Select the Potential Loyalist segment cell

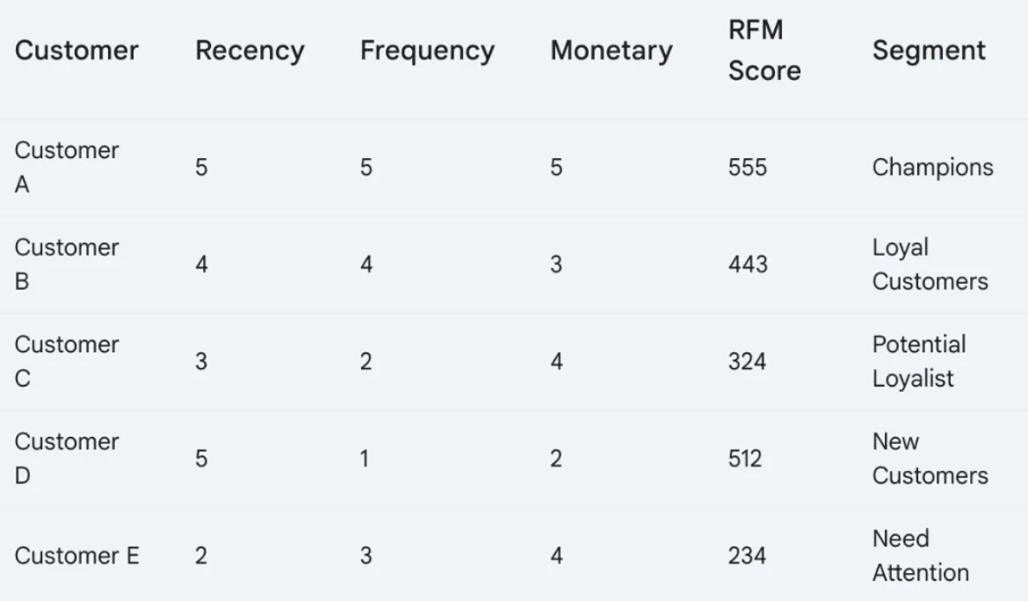point(919,361)
